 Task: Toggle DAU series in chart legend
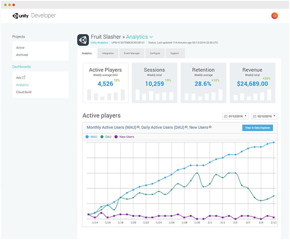(x=106, y=137)
